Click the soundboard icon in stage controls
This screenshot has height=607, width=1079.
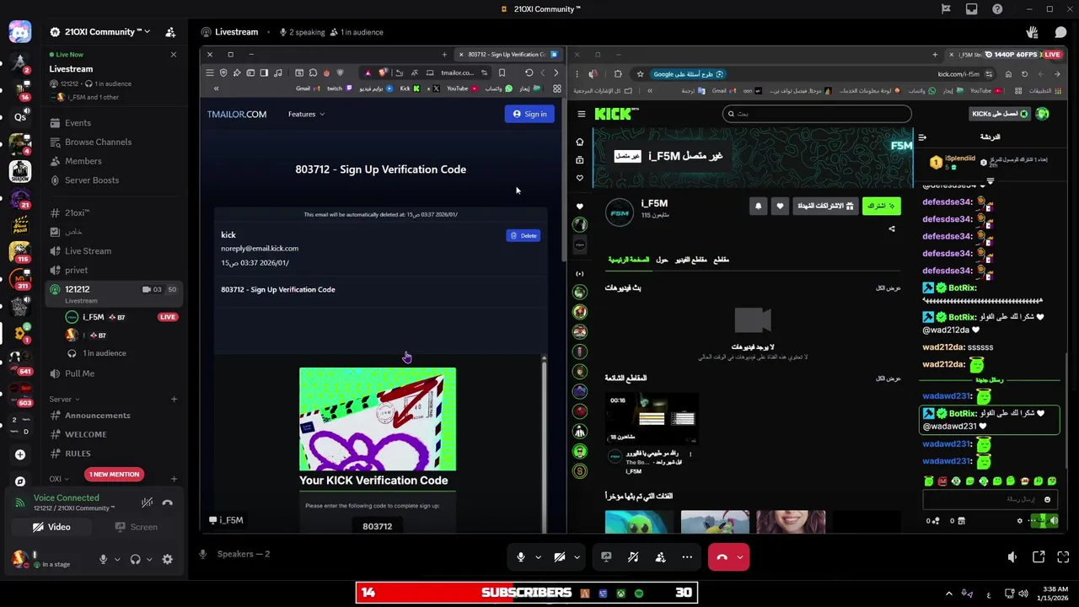pos(633,557)
